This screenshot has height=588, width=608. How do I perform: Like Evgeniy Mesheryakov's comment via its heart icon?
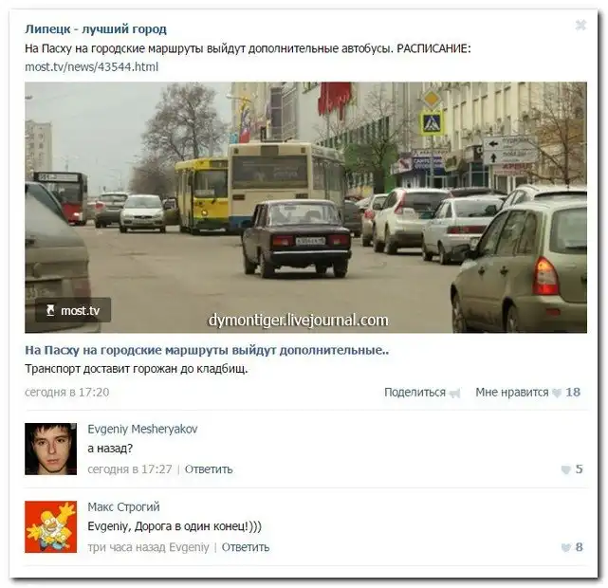[565, 469]
